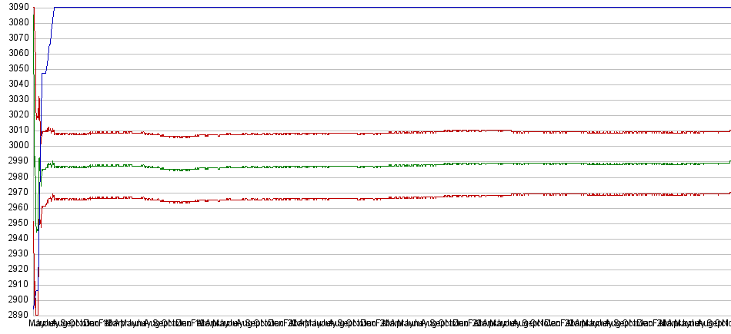Select the lower red line near 2967
This screenshot has width=731, height=334.
[385, 197]
